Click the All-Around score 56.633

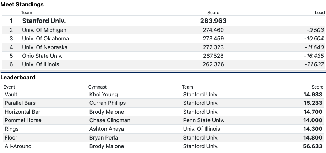pos(311,146)
